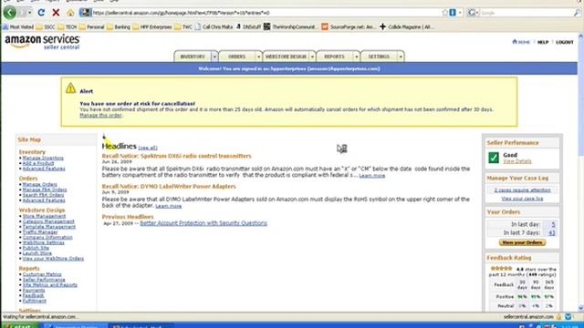Click the Customer Metrics link
Image resolution: width=584 pixels, height=328 pixels.
click(42, 274)
